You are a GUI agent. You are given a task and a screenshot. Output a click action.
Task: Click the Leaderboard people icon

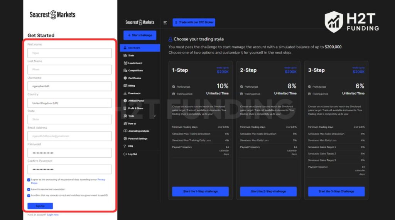tap(125, 63)
